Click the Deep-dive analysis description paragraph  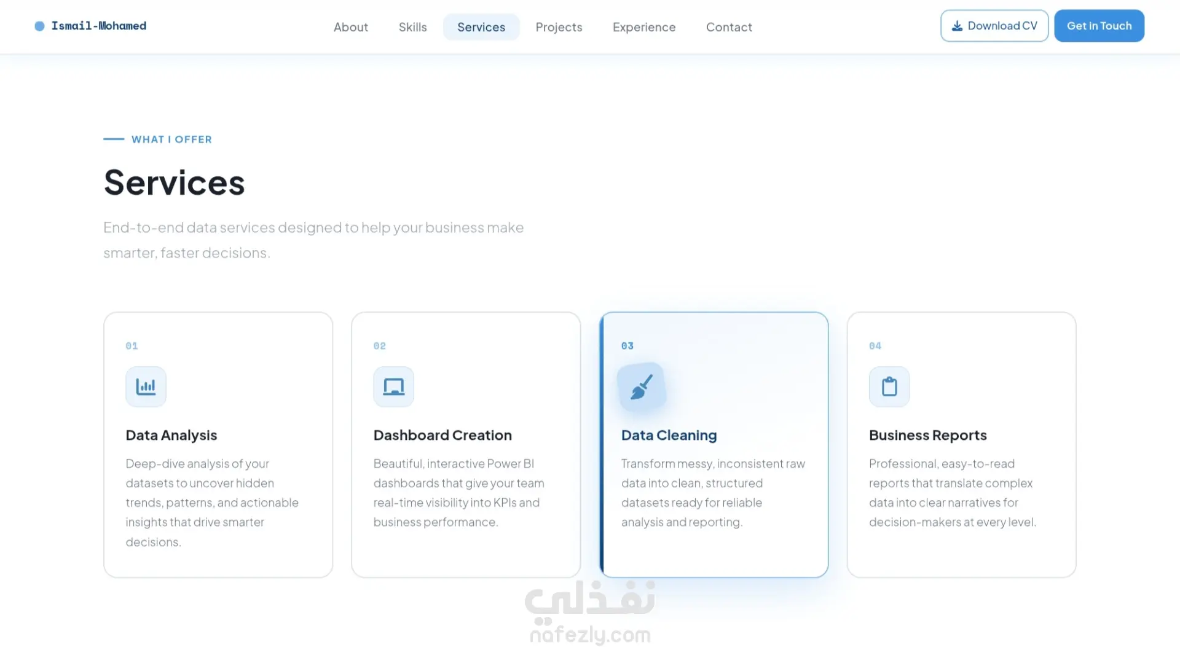coord(212,503)
